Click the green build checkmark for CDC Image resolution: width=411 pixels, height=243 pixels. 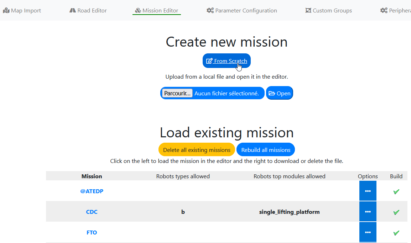tap(396, 212)
